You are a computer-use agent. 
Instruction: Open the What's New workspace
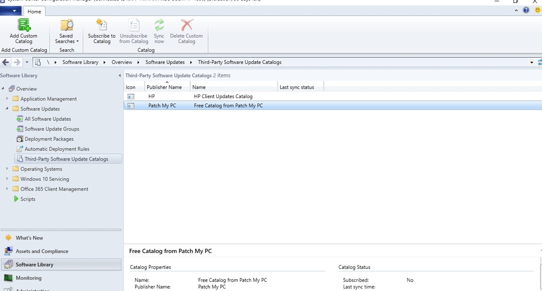tap(61, 238)
